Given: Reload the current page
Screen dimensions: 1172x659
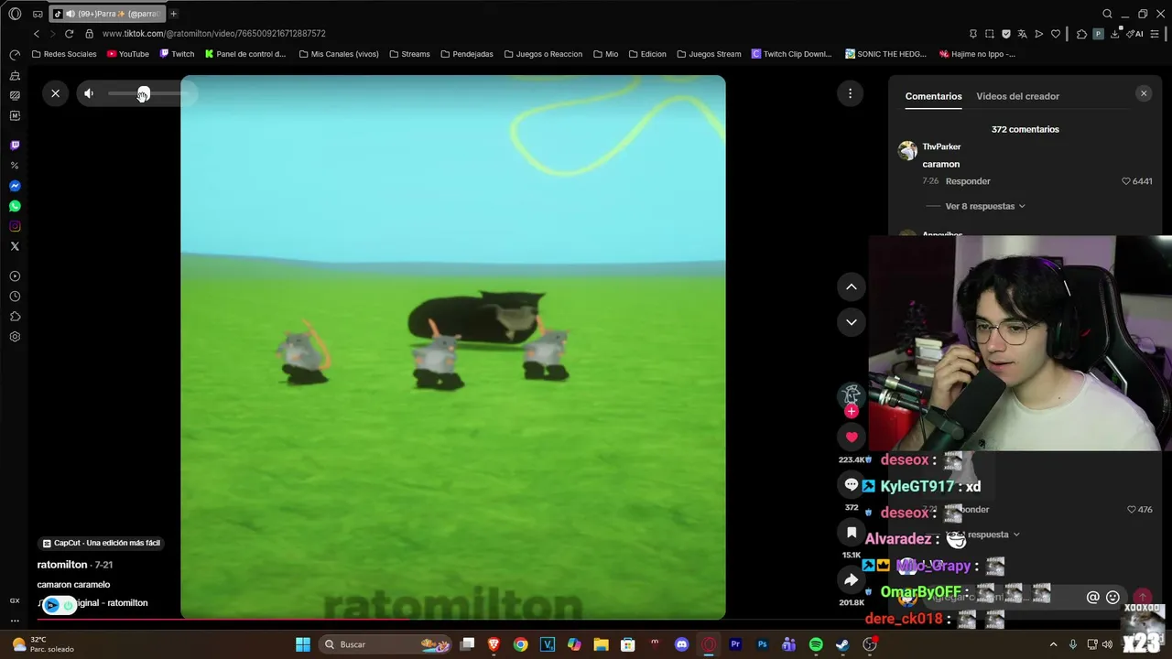Looking at the screenshot, I should tap(69, 34).
